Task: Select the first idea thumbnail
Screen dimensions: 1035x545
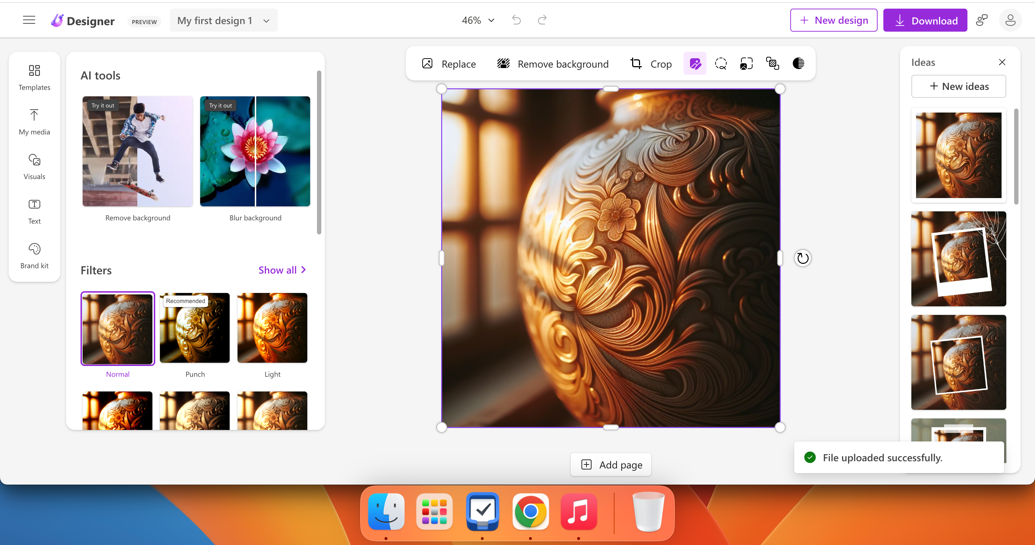Action: point(958,156)
